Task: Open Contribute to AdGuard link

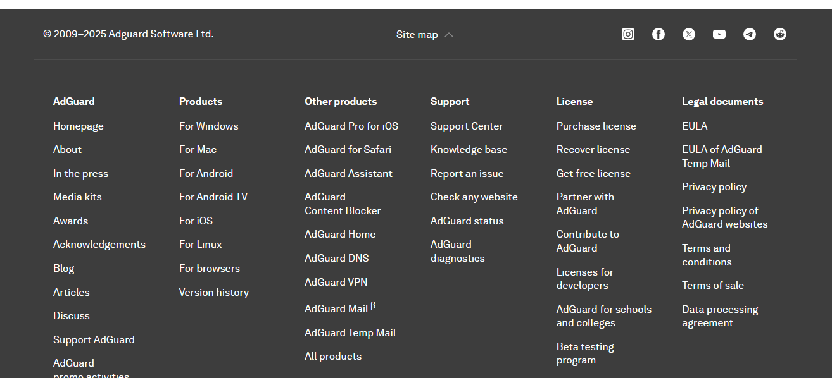Action: pos(588,241)
